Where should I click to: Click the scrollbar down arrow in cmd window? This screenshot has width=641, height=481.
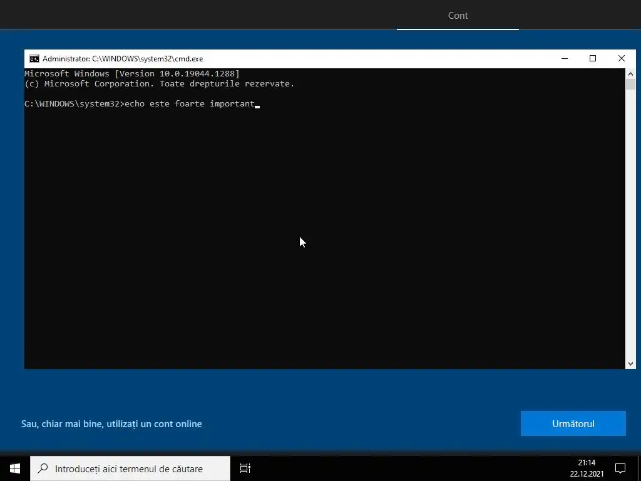click(x=630, y=363)
